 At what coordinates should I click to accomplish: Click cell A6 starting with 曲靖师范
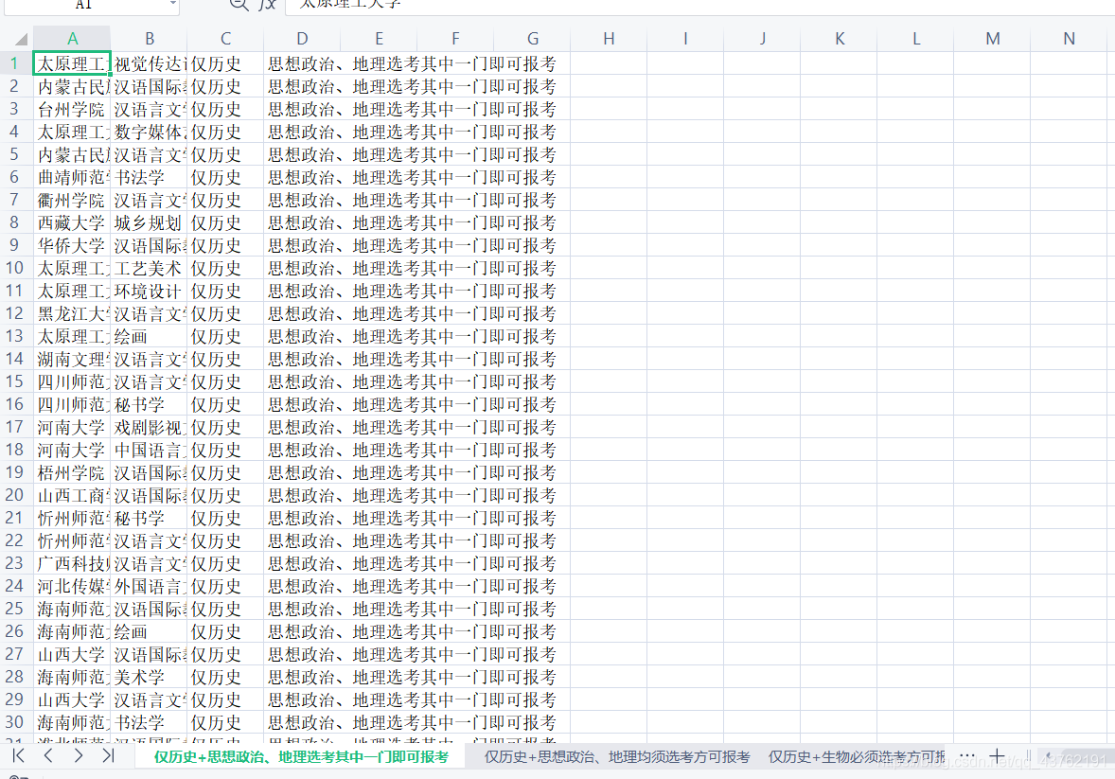(72, 177)
